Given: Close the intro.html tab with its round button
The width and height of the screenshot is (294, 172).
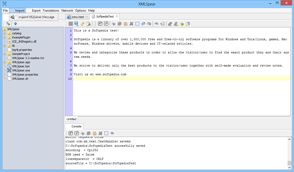Looking at the screenshot, I should point(87,17).
